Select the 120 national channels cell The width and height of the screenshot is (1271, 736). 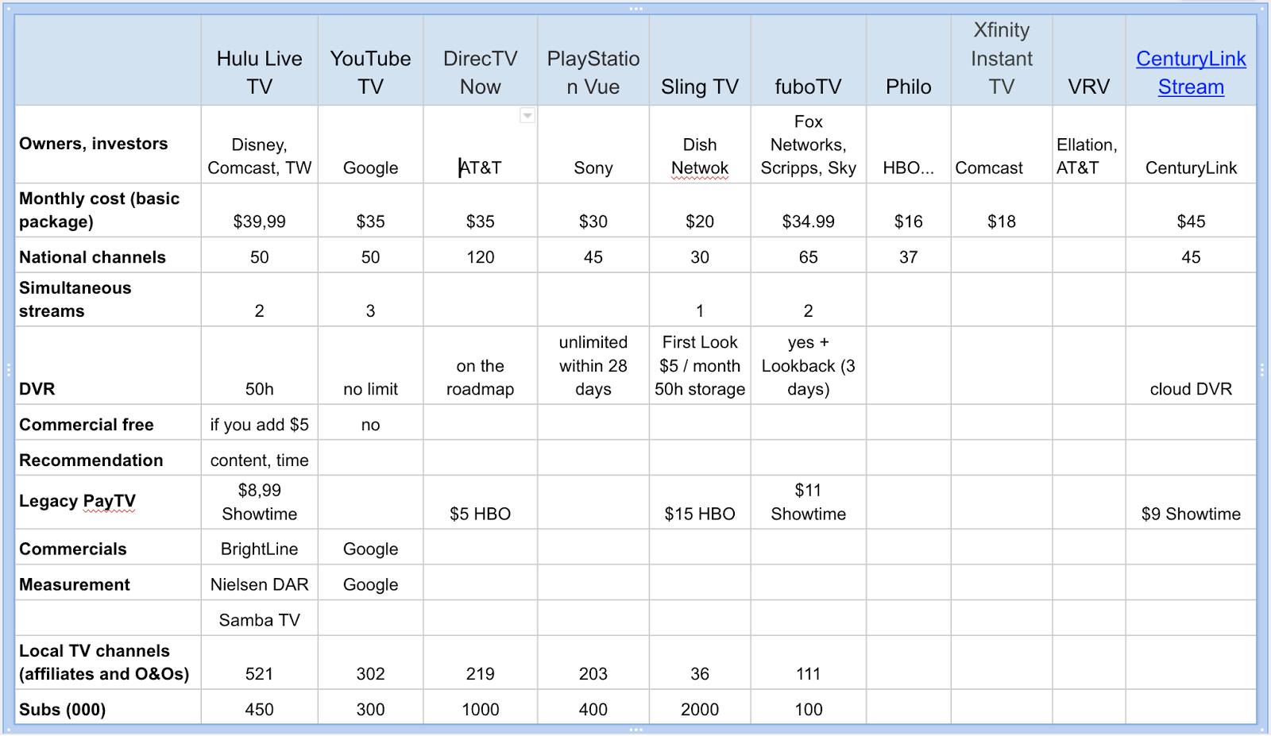coord(481,255)
